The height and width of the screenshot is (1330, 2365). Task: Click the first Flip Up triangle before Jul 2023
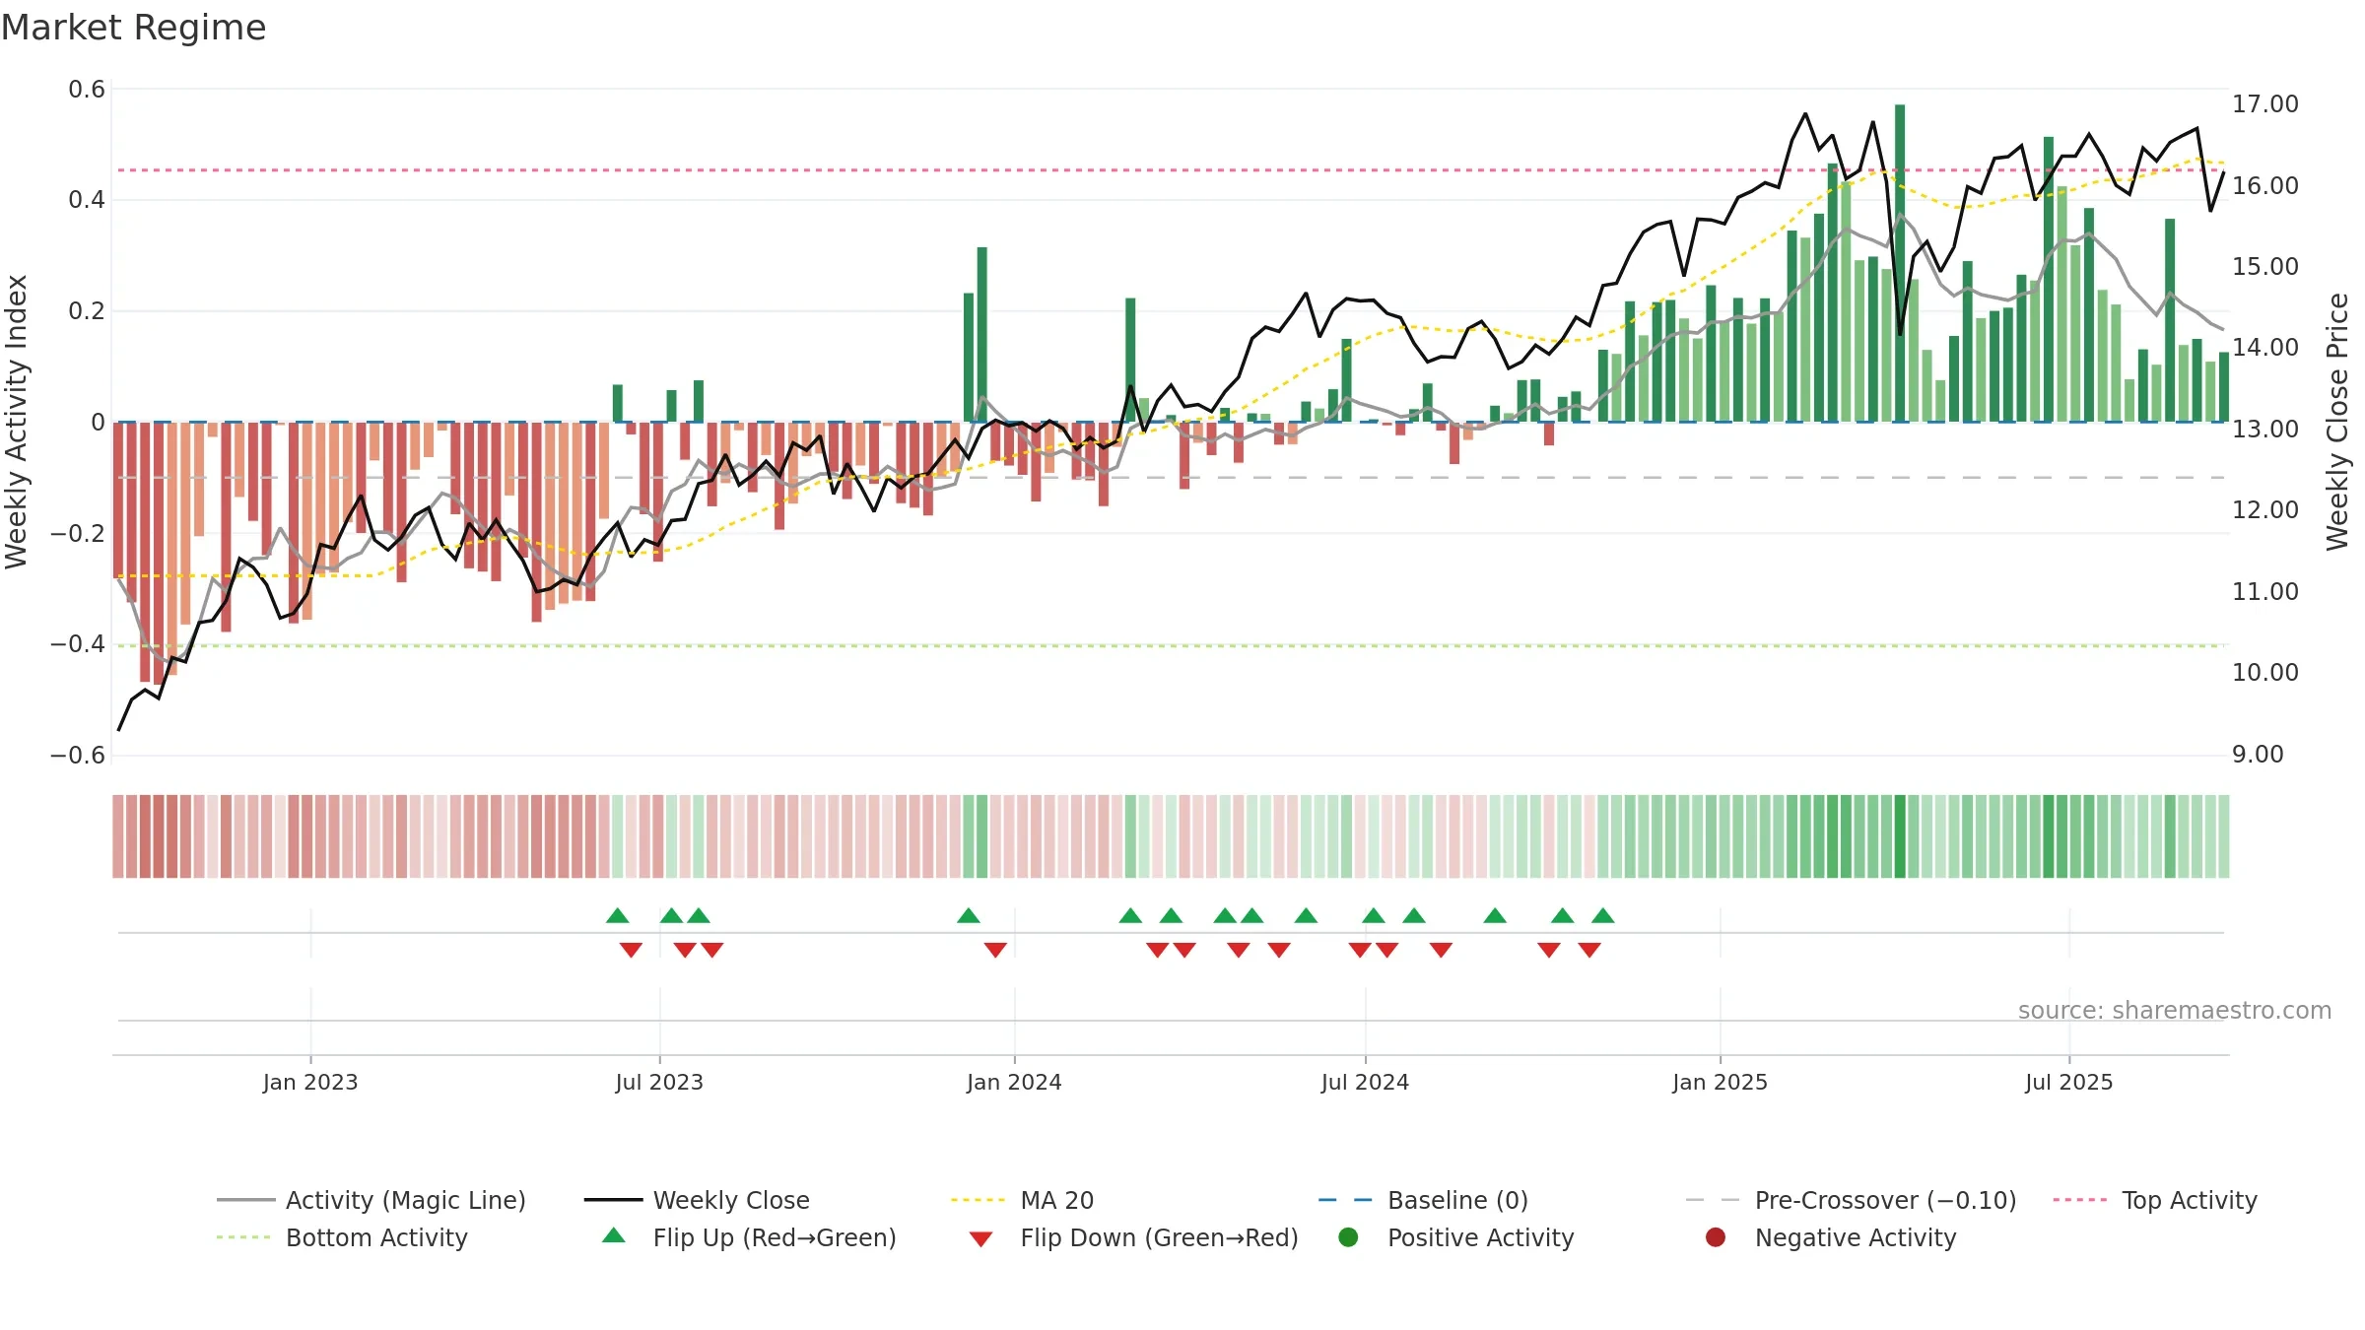tap(618, 916)
